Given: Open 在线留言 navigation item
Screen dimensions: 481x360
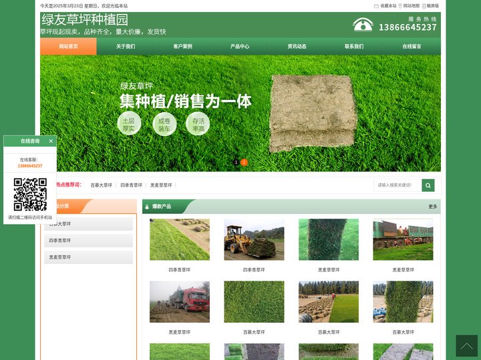Looking at the screenshot, I should tap(412, 46).
